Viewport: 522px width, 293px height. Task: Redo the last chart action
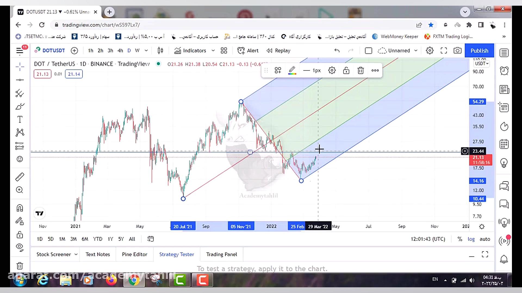(x=351, y=51)
